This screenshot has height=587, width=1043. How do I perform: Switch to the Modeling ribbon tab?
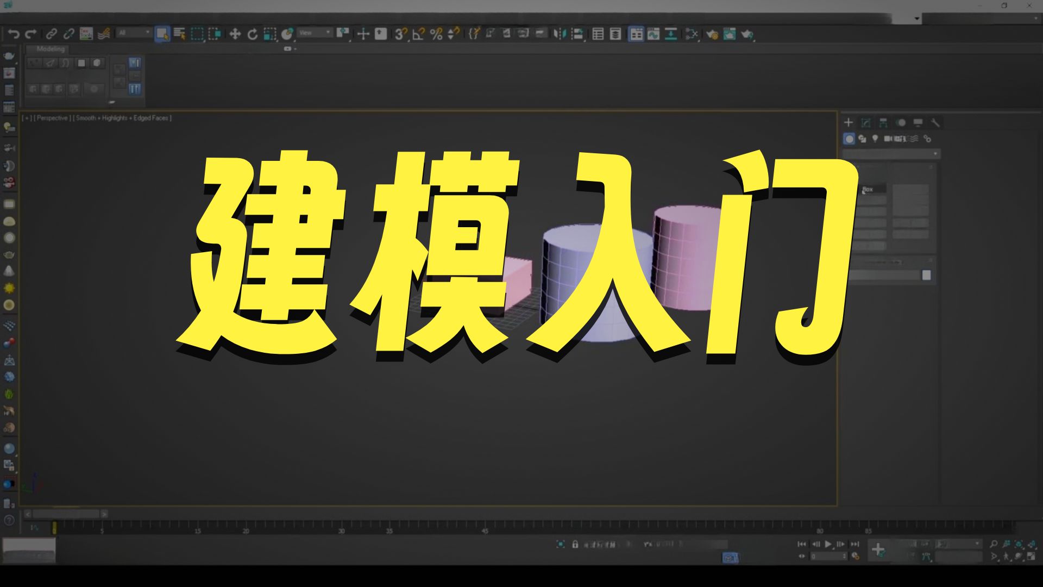point(51,49)
